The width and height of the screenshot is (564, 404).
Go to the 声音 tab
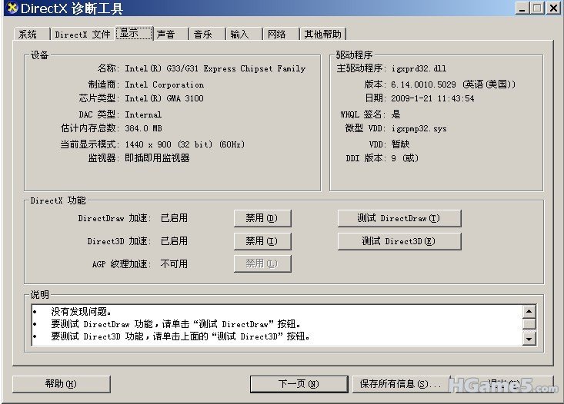point(166,35)
